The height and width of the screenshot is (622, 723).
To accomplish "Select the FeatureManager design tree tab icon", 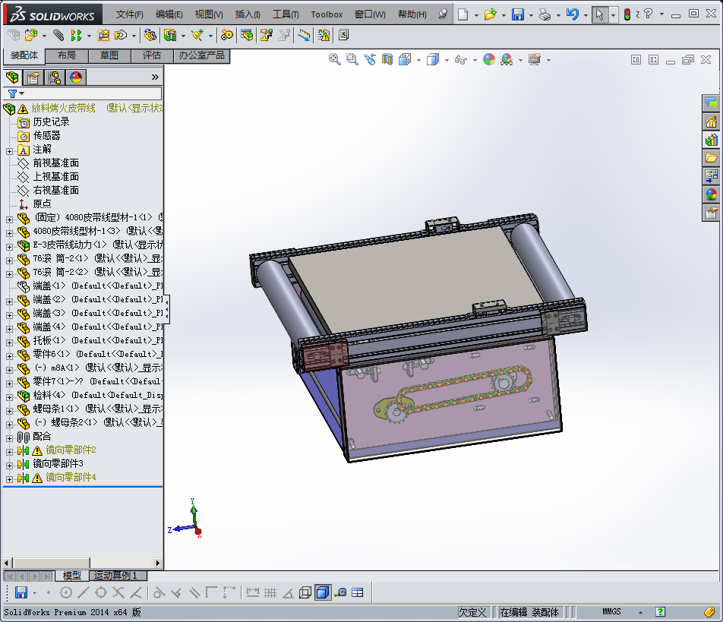I will (12, 77).
